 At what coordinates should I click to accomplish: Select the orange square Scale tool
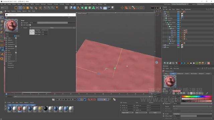pyautogui.click(x=28, y=8)
